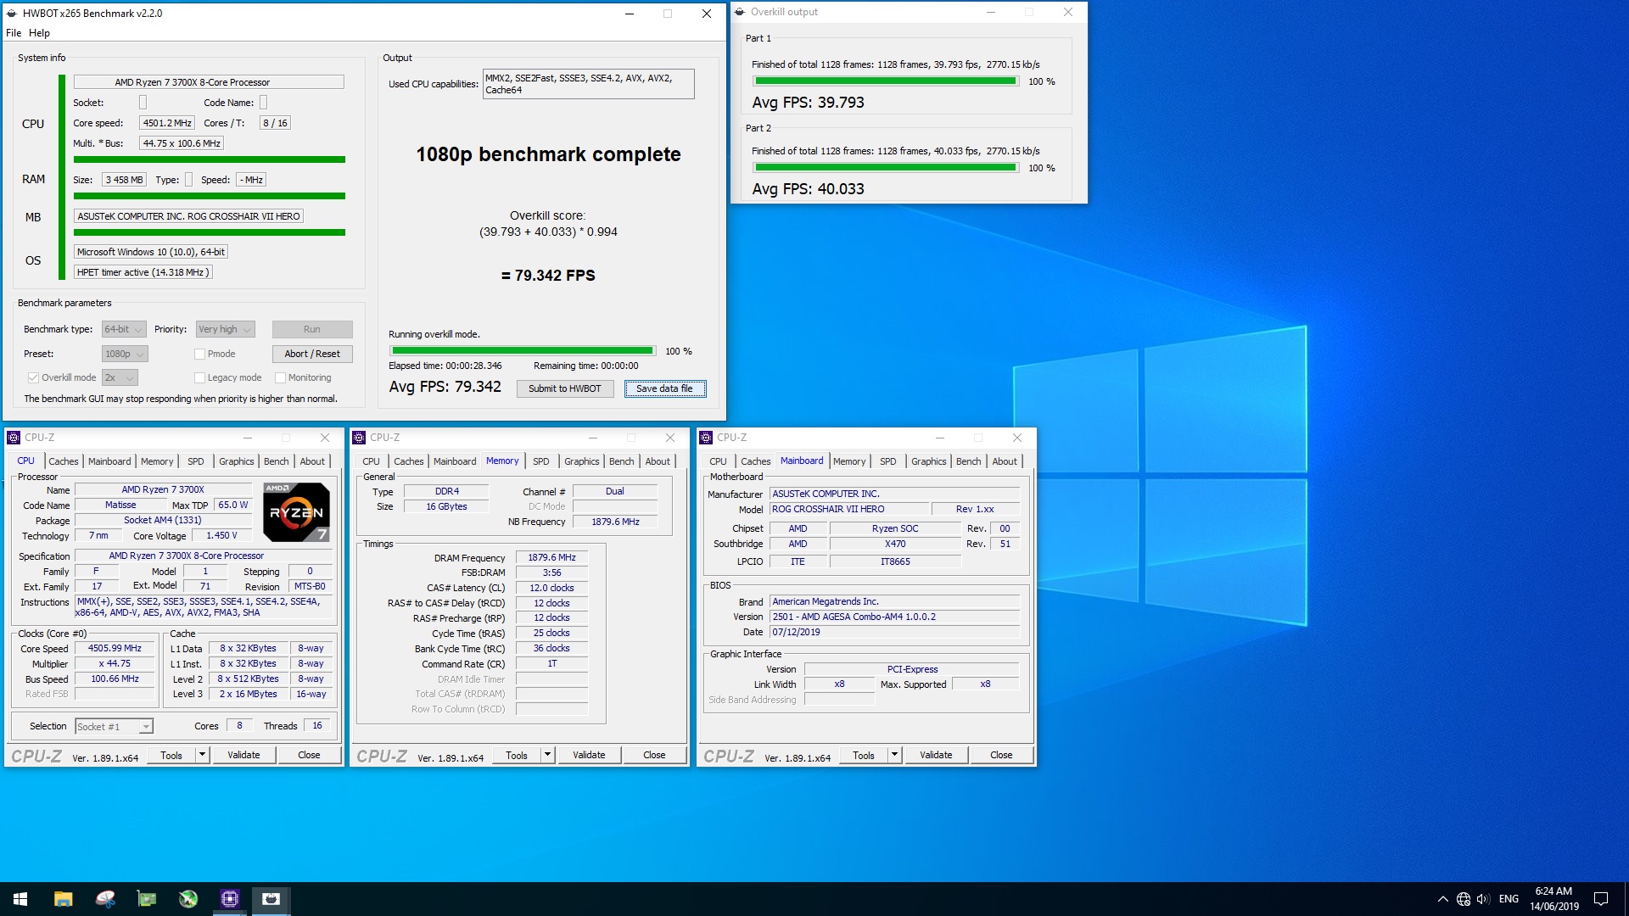
Task: Click the Abort / Reset button
Action: (311, 354)
